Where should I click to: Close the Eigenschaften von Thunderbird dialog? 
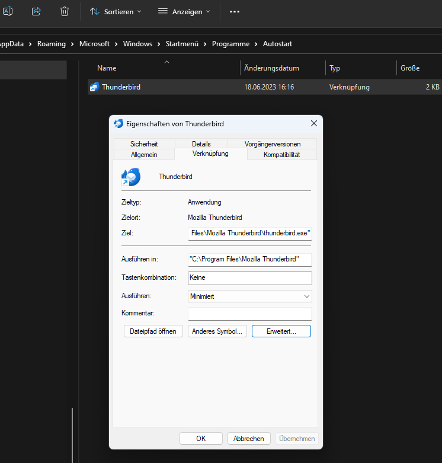click(x=314, y=123)
